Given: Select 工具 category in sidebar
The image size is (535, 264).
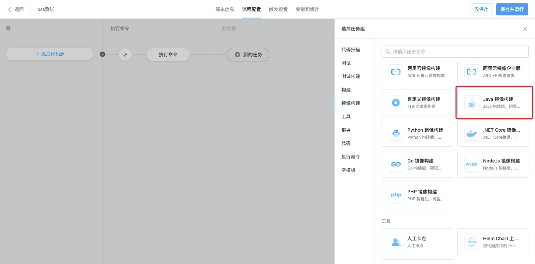Looking at the screenshot, I should click(346, 117).
